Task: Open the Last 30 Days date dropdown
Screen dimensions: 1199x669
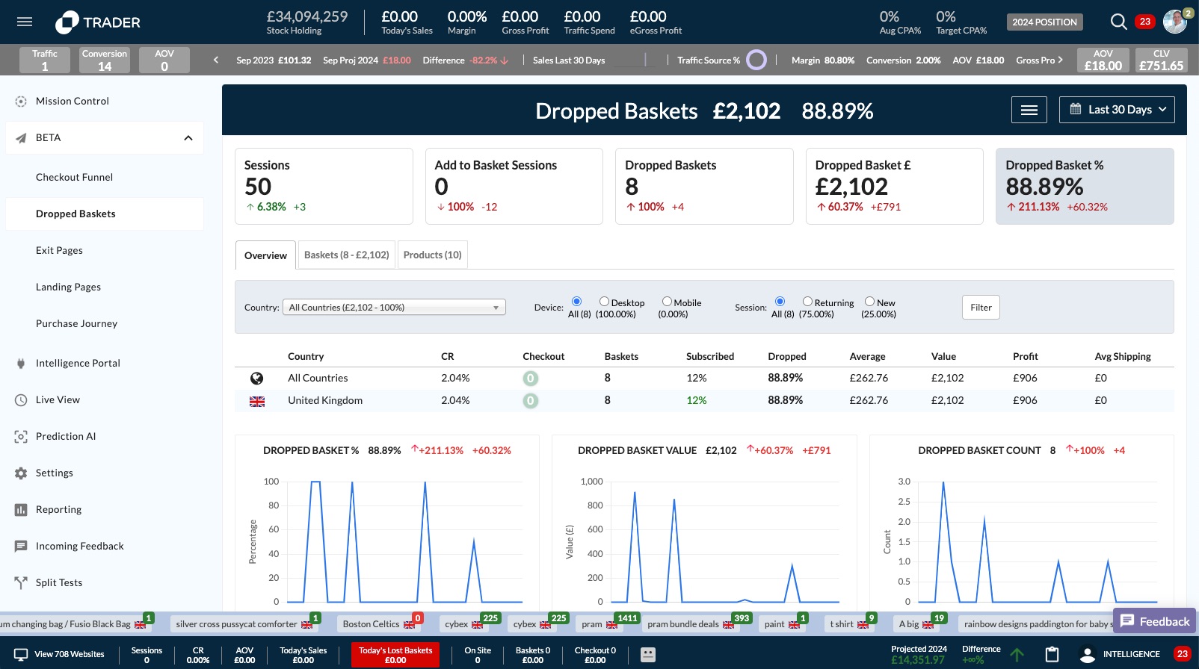Action: (1117, 110)
